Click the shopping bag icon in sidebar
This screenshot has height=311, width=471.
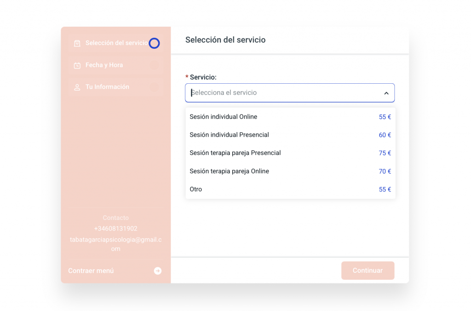[77, 43]
